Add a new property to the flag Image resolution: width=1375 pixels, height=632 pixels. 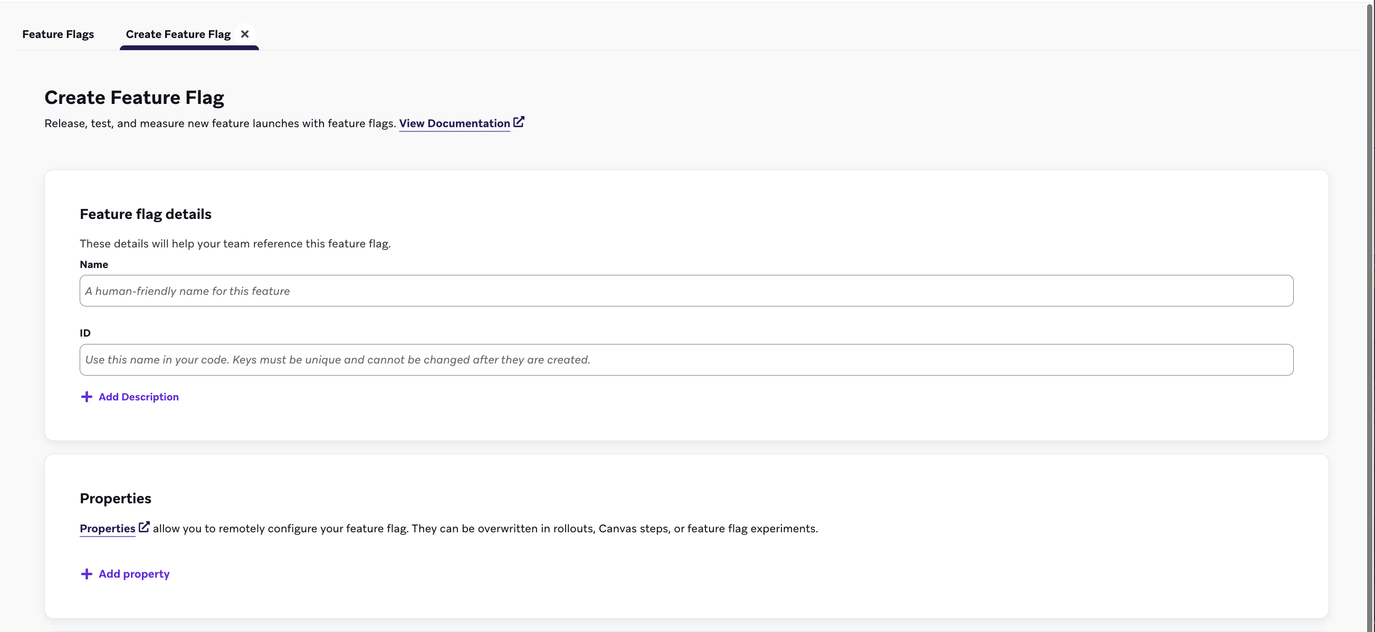133,574
